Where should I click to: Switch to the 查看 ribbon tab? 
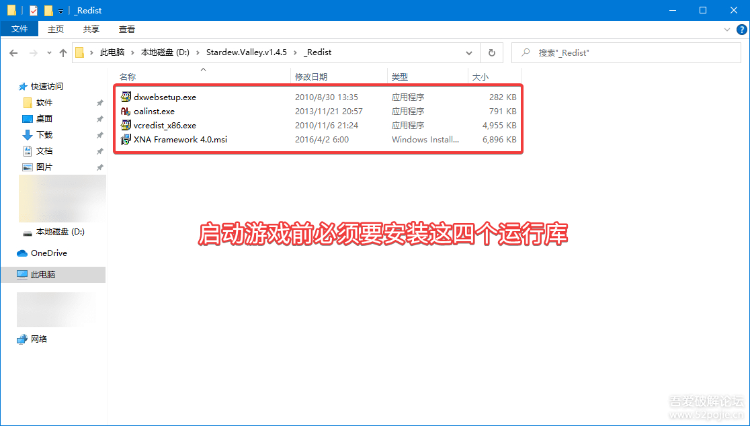(x=127, y=29)
